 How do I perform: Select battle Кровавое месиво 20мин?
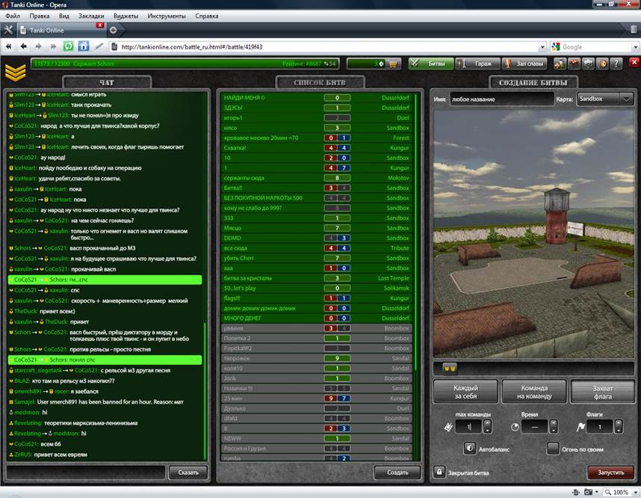[315, 138]
